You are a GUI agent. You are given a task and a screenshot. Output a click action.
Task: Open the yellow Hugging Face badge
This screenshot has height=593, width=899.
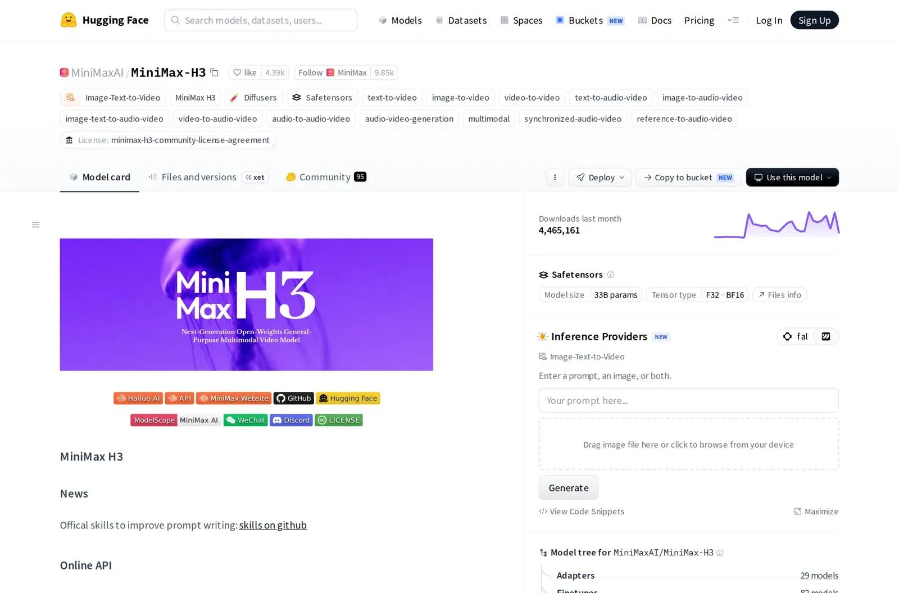click(x=348, y=398)
